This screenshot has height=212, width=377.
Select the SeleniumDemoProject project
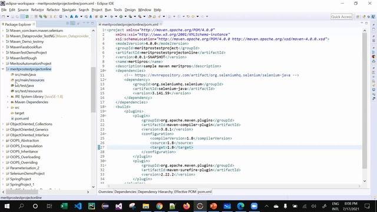[x=27, y=174]
